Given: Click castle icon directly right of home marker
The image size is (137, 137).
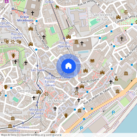Looking at the screenshot, I should point(86,71).
